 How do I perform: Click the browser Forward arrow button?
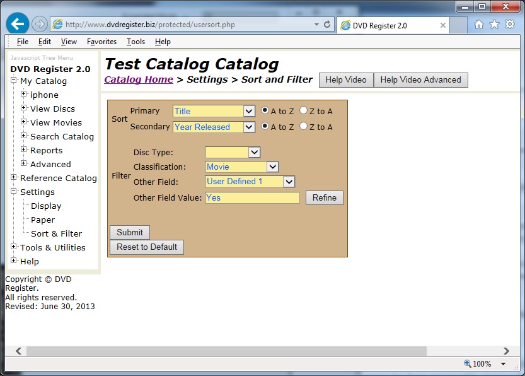coord(40,24)
